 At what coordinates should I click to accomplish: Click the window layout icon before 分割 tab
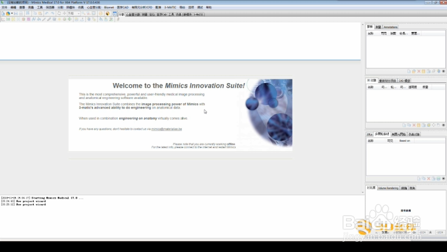pos(115,14)
